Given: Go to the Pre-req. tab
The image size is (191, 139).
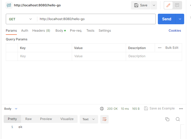Looking at the screenshot, I should (x=76, y=31).
